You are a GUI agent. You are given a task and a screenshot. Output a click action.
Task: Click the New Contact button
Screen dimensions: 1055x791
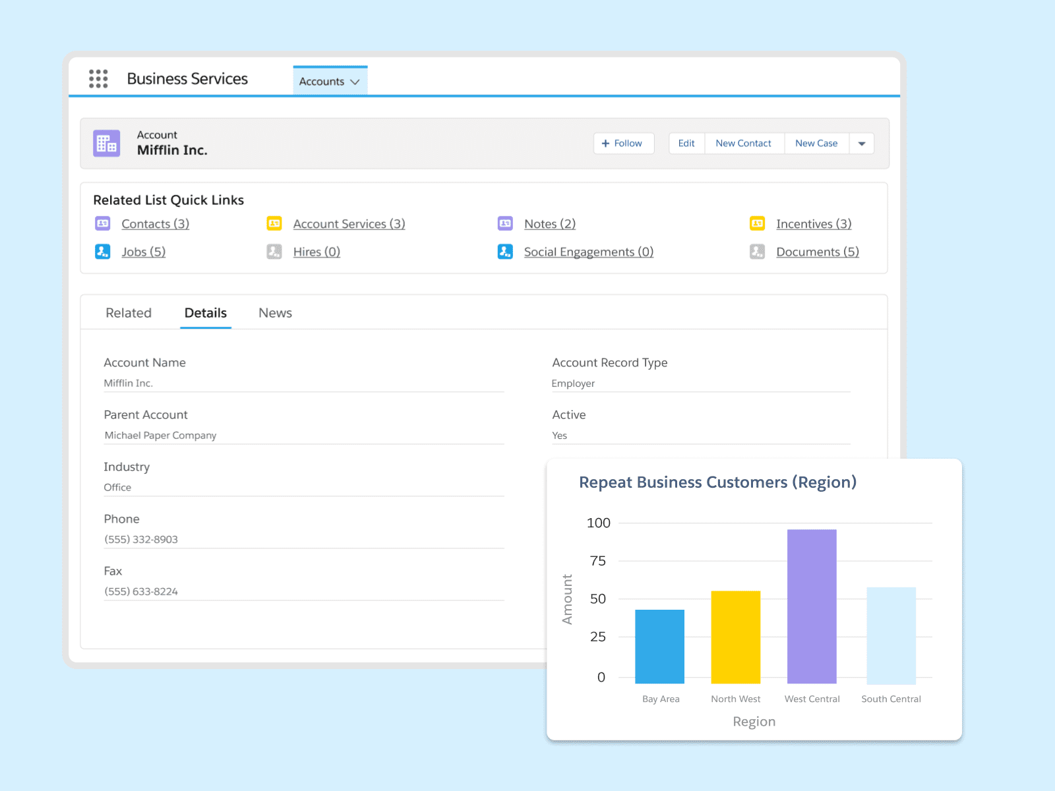743,143
